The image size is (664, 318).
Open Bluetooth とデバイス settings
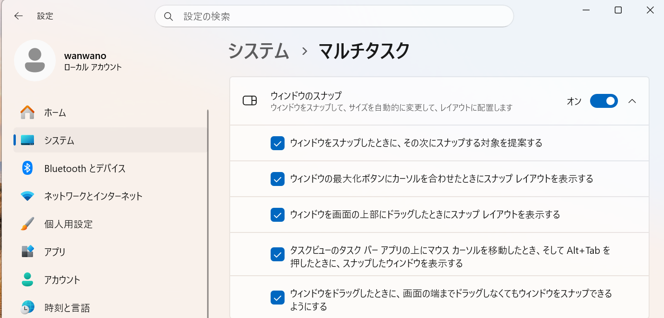pyautogui.click(x=110, y=168)
